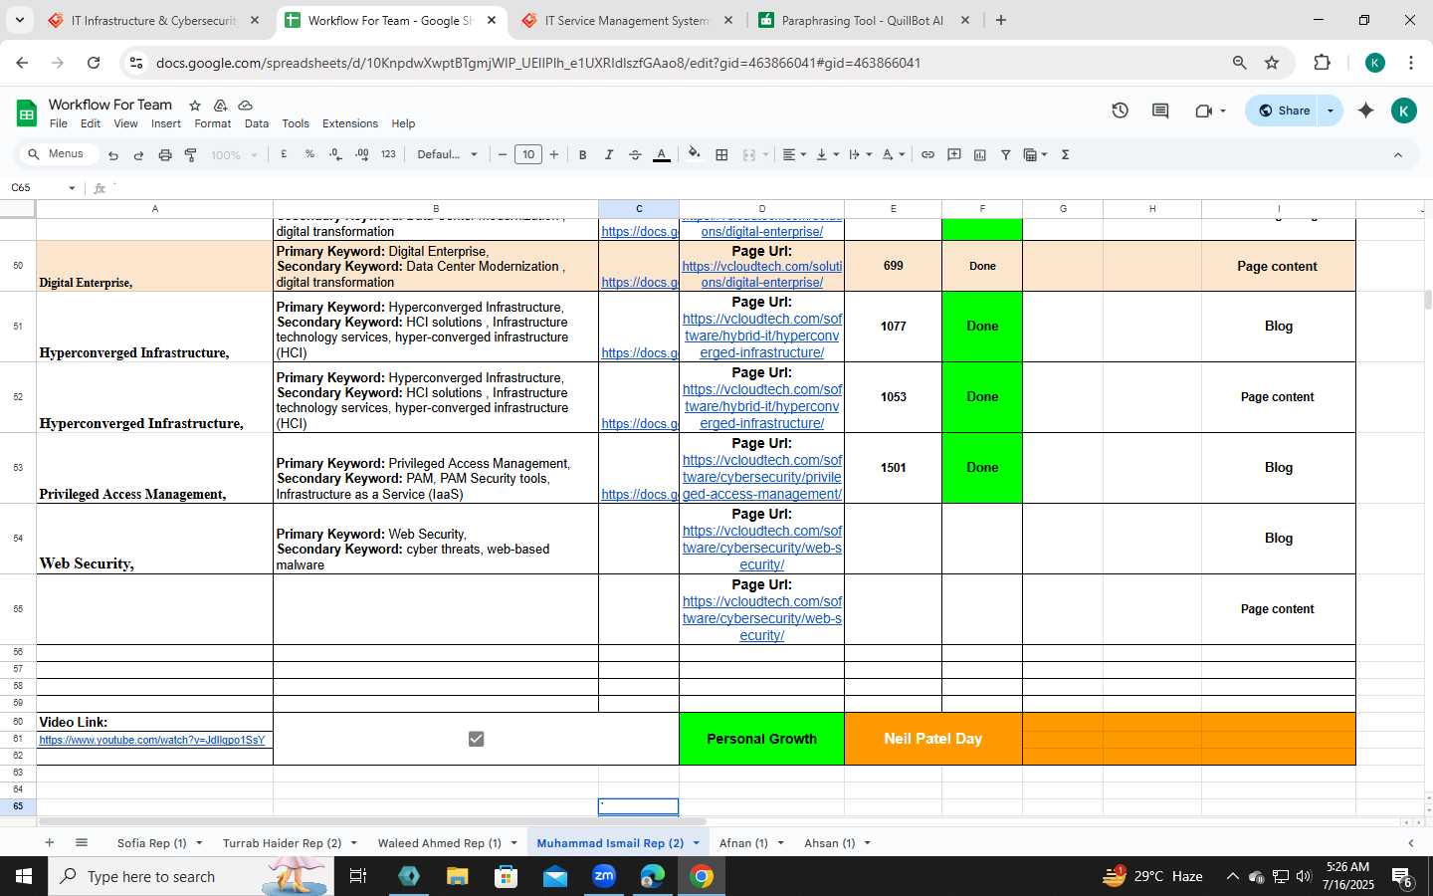Open the text wrapping dropdown
Viewport: 1433px width, 896px height.
pos(860,154)
